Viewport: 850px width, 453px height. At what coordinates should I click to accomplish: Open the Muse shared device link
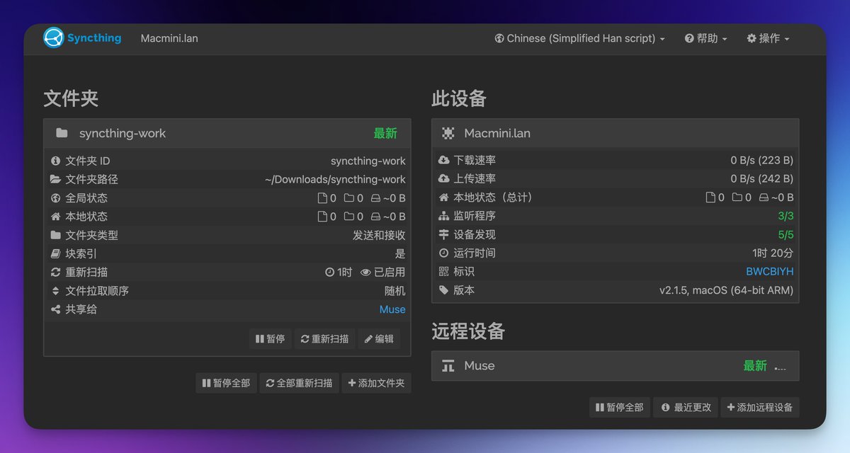pyautogui.click(x=392, y=309)
